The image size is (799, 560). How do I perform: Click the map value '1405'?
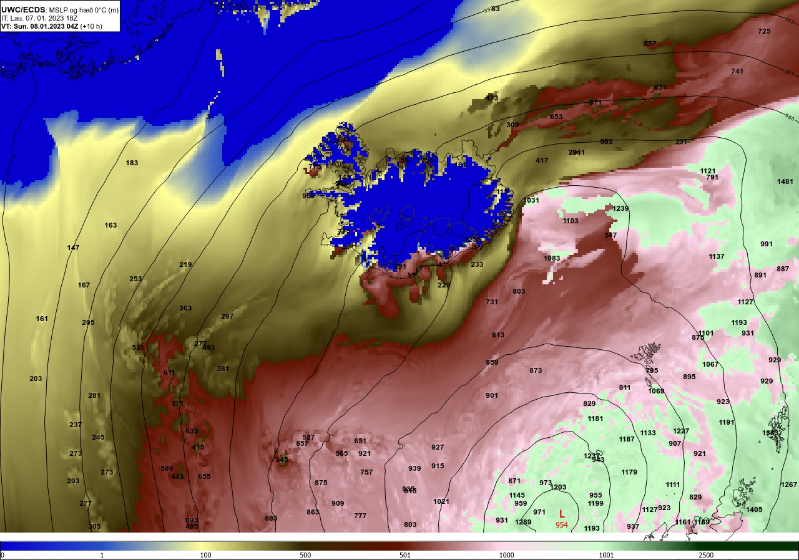(x=754, y=509)
